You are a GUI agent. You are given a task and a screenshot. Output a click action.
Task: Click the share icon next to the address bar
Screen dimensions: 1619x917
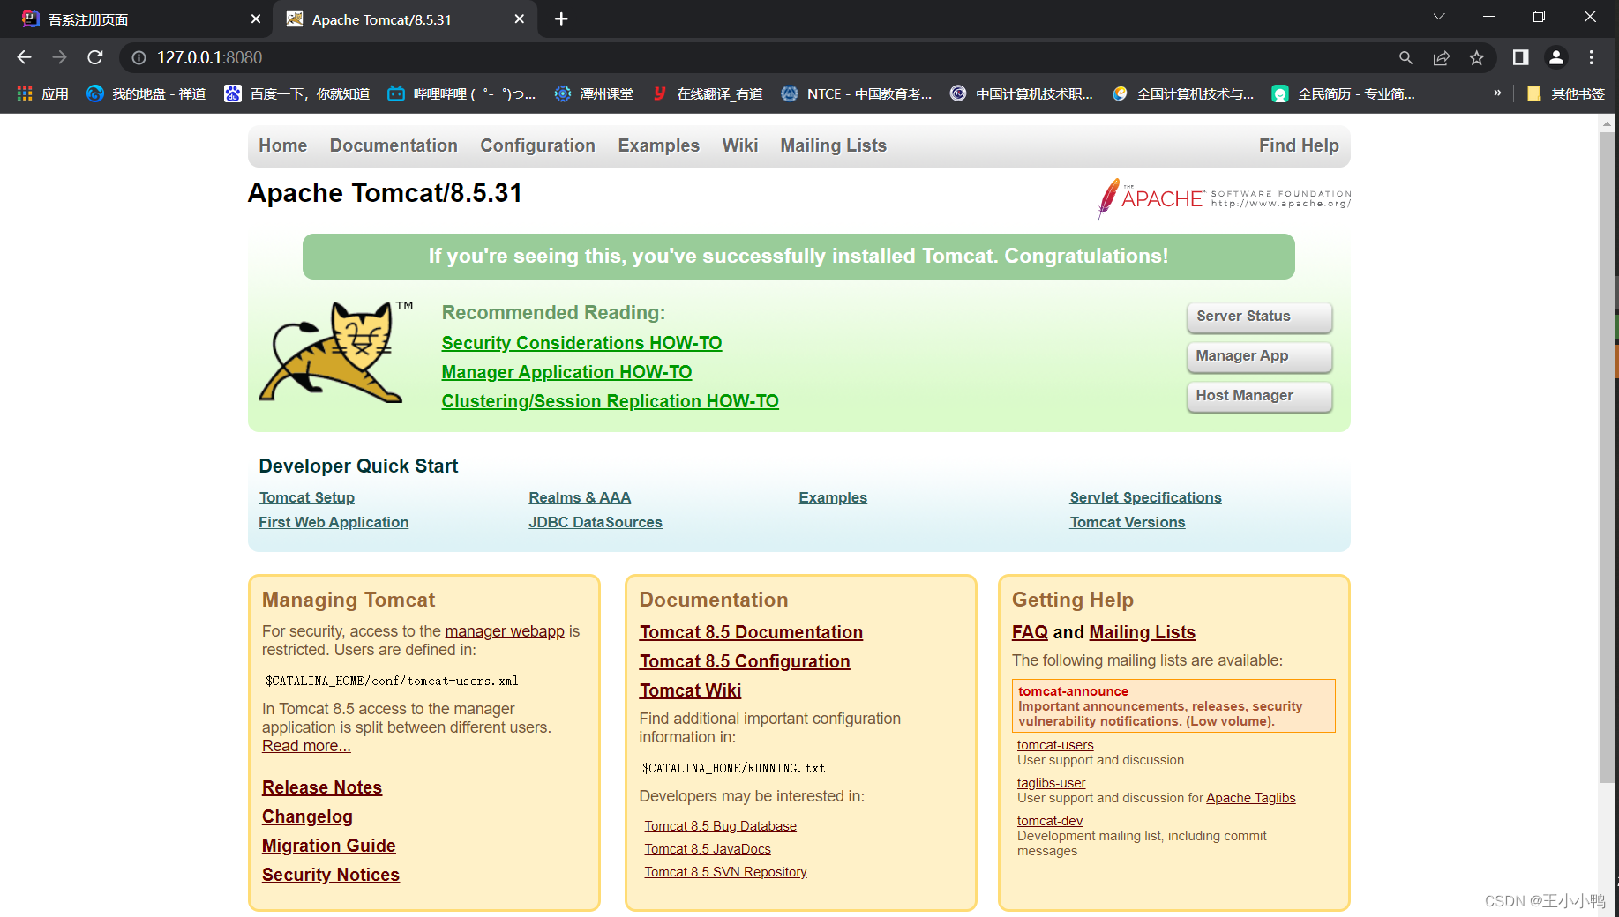[1442, 57]
